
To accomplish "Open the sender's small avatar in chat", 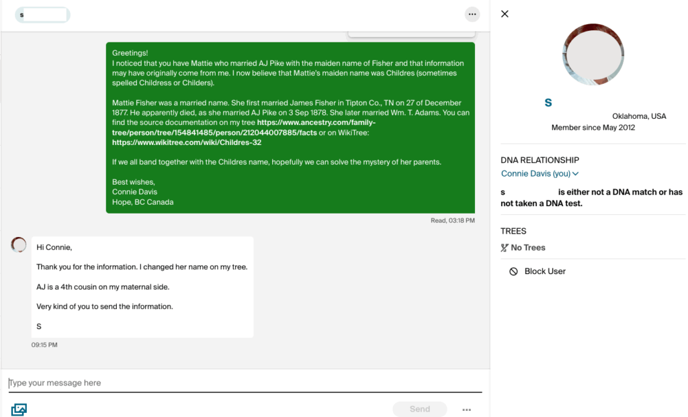I will (18, 244).
